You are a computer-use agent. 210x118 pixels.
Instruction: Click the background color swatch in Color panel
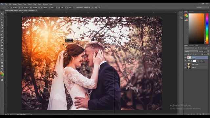(187, 16)
